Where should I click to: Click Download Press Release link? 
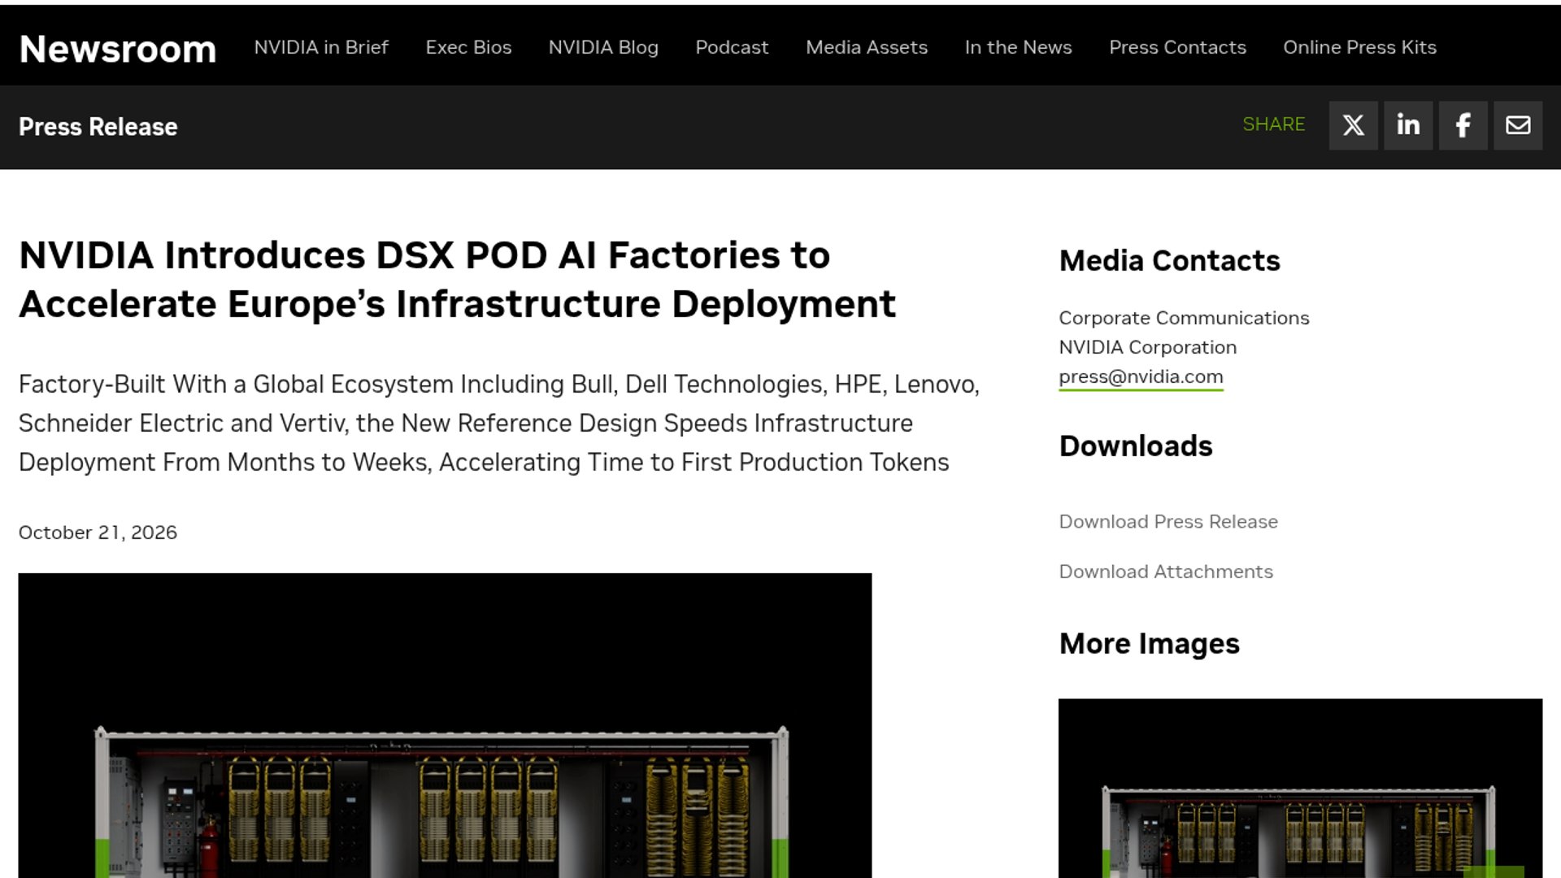(1168, 522)
